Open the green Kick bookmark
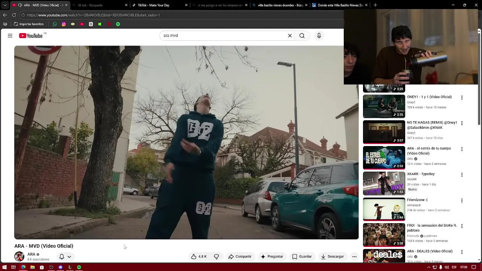This screenshot has height=271, width=482. [x=100, y=24]
